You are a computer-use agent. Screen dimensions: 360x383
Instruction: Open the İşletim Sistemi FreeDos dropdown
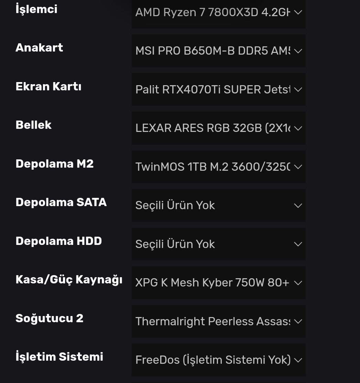coord(212,360)
